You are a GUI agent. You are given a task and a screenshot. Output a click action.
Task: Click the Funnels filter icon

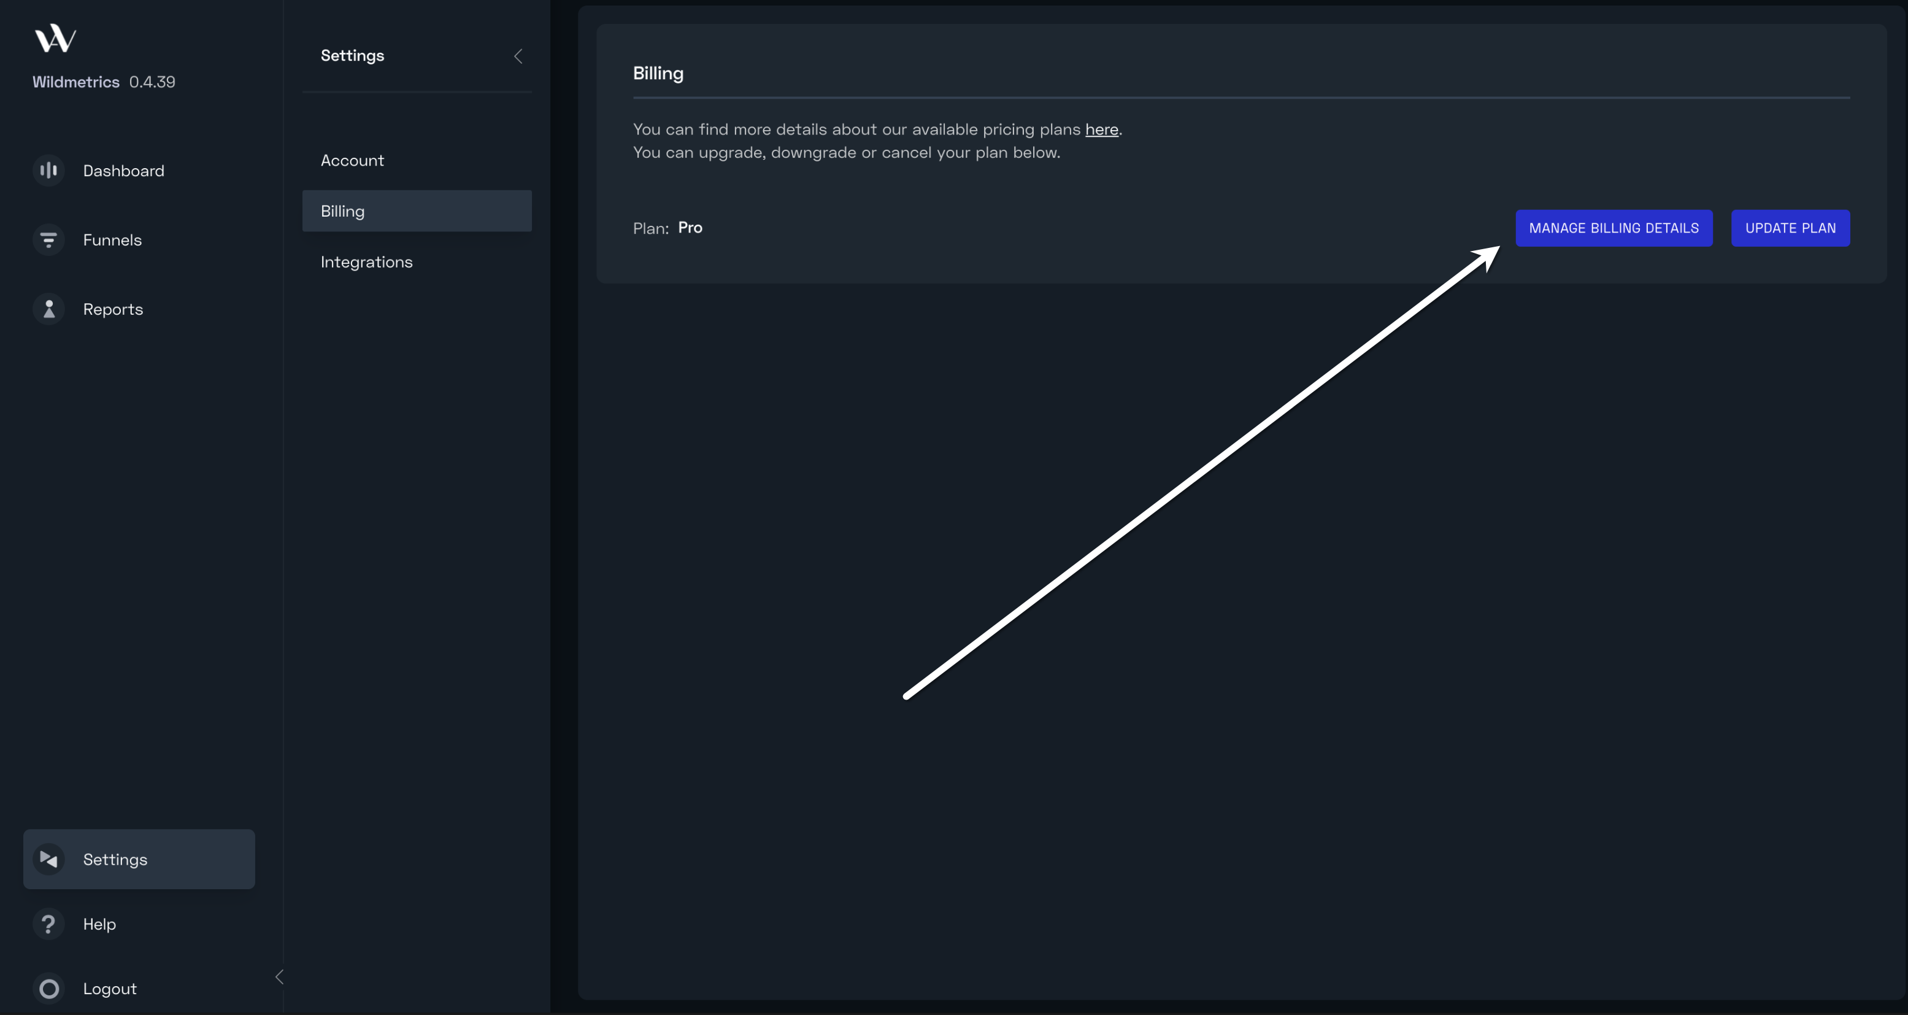[x=49, y=240]
